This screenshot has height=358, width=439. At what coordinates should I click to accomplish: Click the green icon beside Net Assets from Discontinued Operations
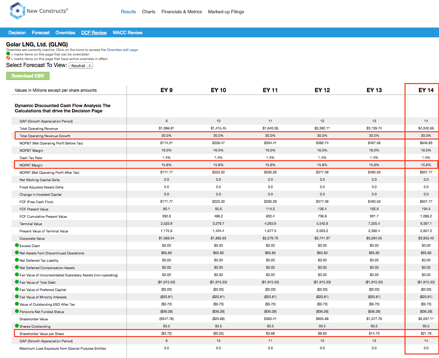pyautogui.click(x=17, y=253)
